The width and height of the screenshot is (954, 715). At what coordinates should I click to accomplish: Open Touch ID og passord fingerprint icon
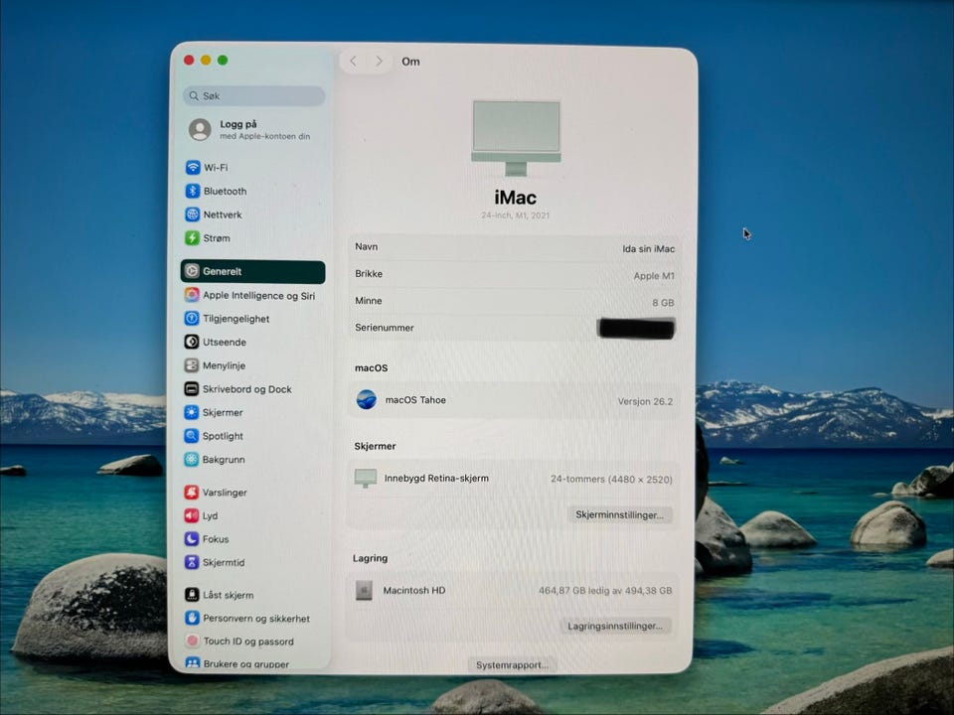click(192, 641)
